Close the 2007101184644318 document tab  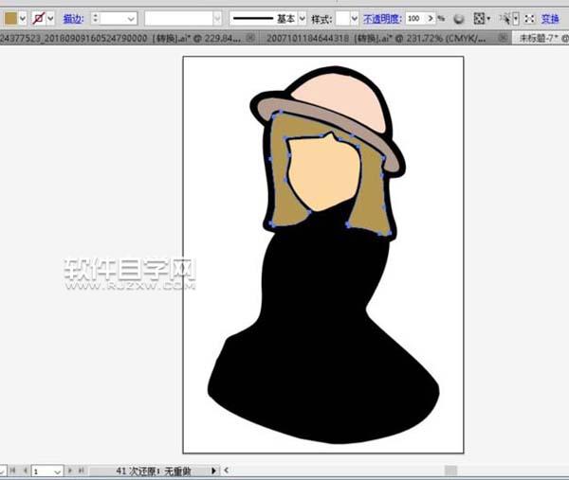coord(505,37)
